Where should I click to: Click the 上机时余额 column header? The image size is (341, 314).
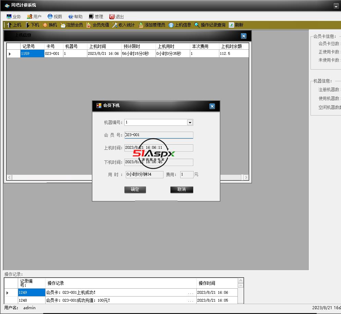234,46
